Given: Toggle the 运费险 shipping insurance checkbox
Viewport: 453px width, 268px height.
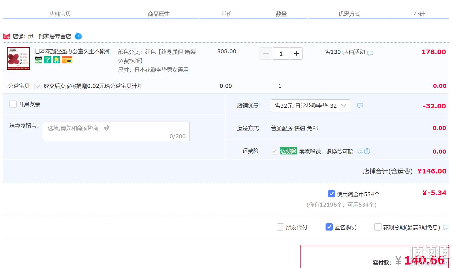Looking at the screenshot, I should tap(274, 151).
